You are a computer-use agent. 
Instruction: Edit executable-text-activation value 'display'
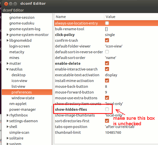(x=111, y=75)
